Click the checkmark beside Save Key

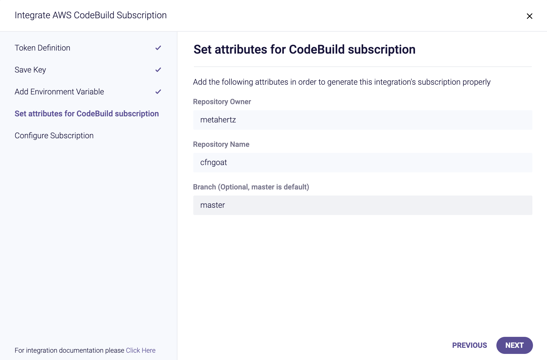point(158,70)
